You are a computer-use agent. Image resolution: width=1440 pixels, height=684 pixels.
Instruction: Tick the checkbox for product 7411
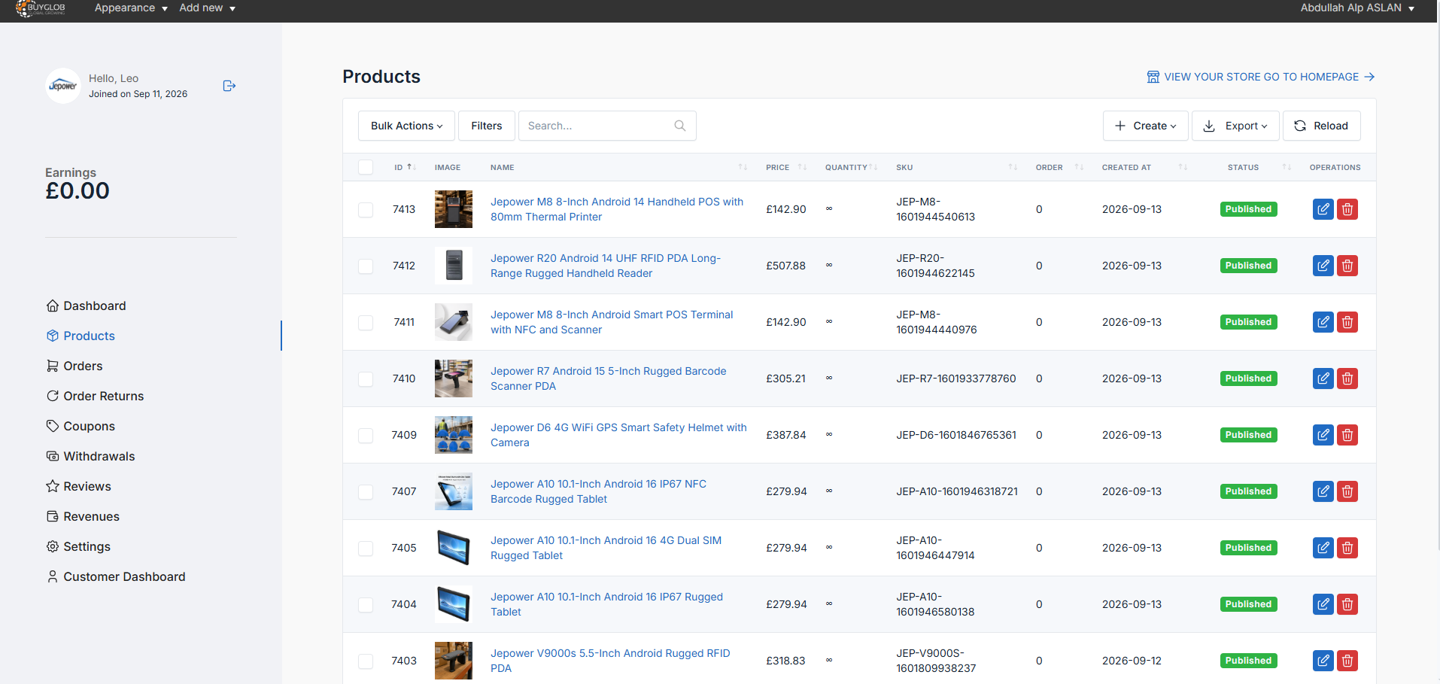(x=366, y=323)
